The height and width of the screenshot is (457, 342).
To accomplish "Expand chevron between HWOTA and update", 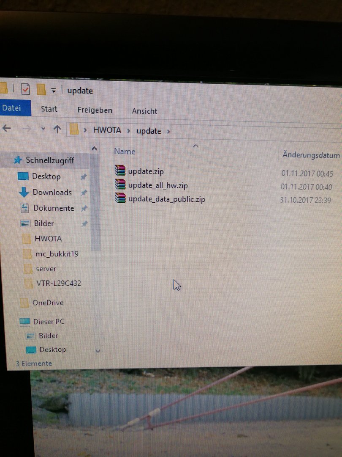I will coord(128,131).
